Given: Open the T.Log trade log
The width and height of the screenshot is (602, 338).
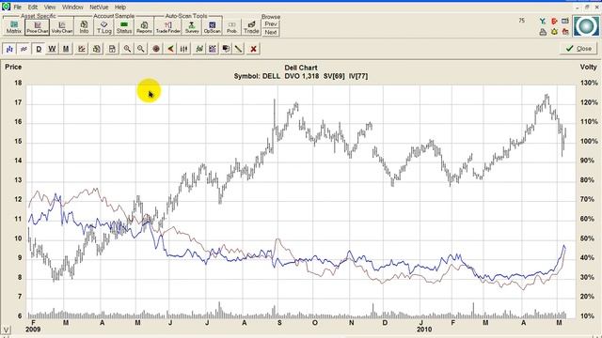Looking at the screenshot, I should [104, 27].
